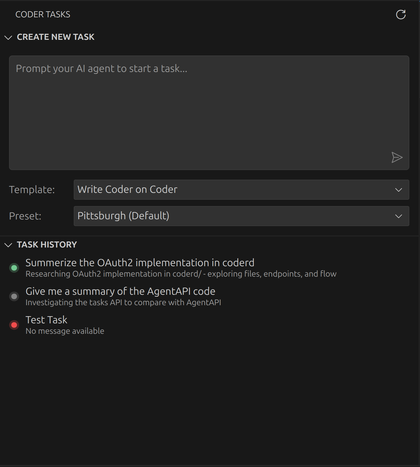Select the OAuth2 implementation summary task
Screen dimensions: 420x467
(140, 263)
